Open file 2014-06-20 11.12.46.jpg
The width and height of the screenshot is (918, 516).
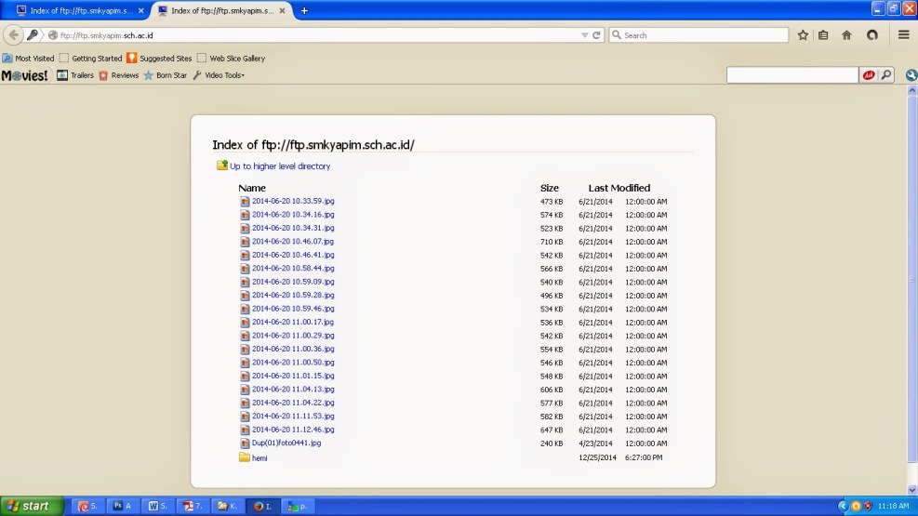[293, 430]
